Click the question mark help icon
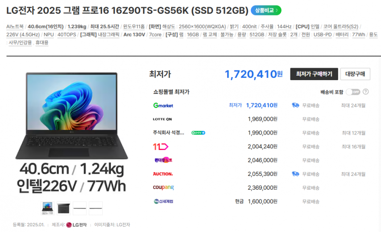 pyautogui.click(x=365, y=92)
